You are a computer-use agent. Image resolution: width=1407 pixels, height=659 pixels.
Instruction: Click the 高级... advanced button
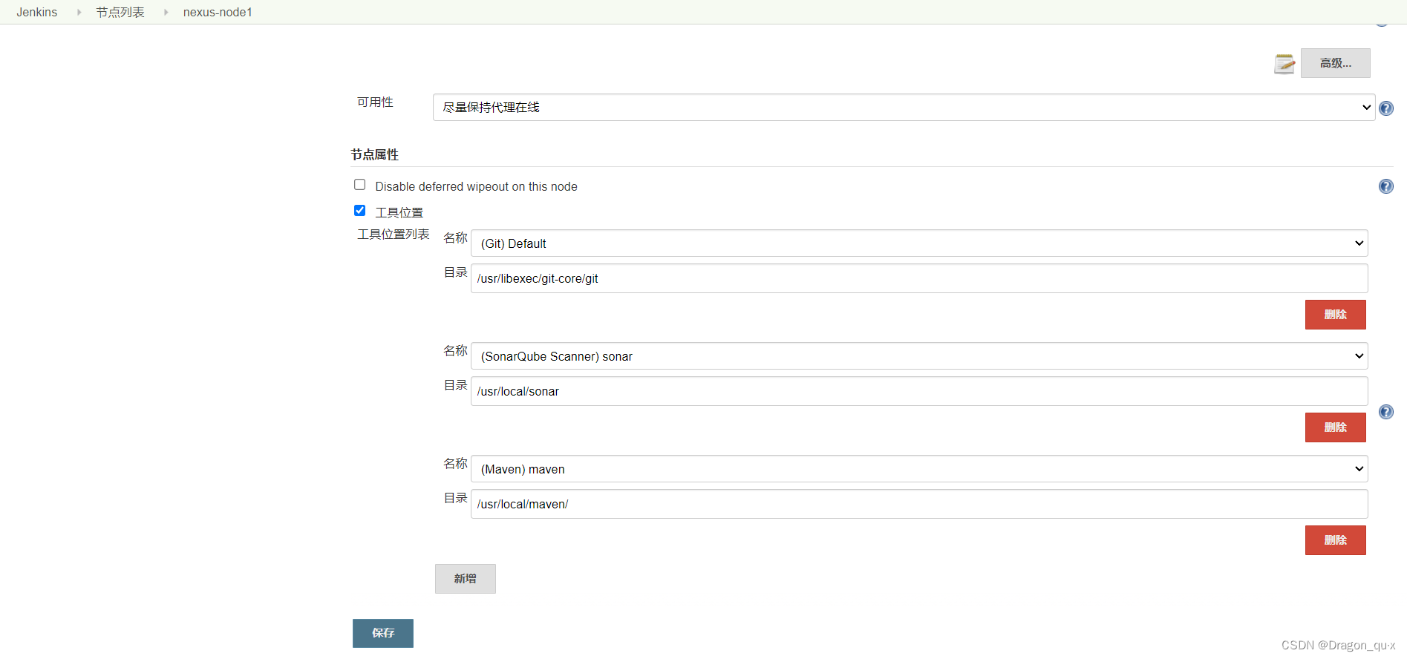point(1336,63)
